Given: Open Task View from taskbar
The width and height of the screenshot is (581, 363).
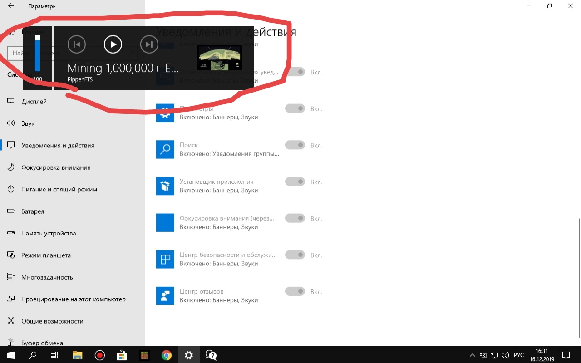Looking at the screenshot, I should [x=54, y=355].
